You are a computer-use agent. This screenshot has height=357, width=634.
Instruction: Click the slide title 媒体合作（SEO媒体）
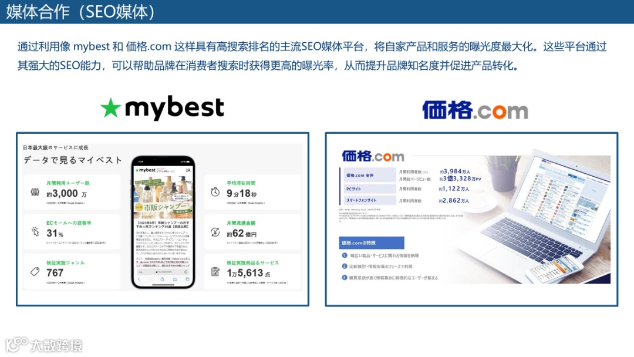click(80, 12)
